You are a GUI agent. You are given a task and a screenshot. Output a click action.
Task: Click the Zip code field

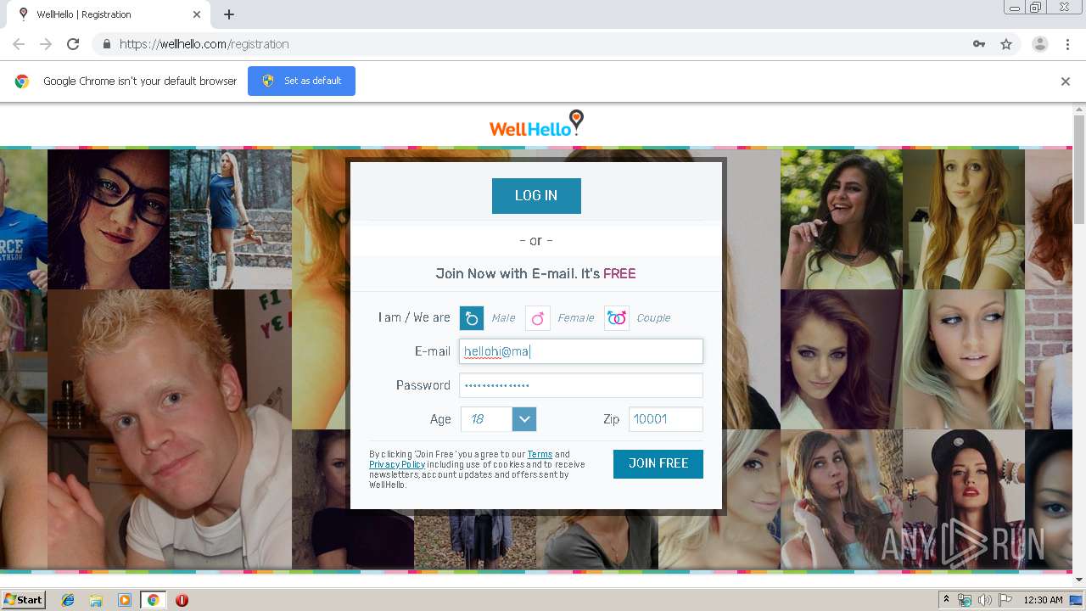tap(666, 419)
